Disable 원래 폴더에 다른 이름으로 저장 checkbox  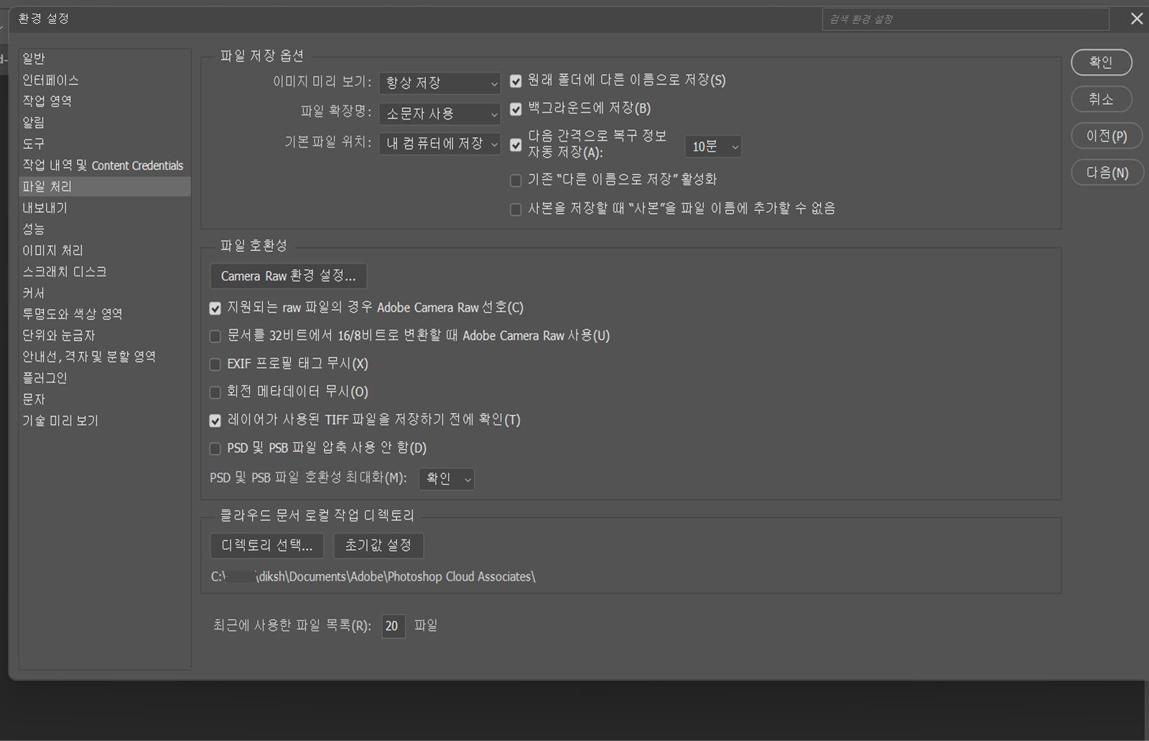pos(516,81)
